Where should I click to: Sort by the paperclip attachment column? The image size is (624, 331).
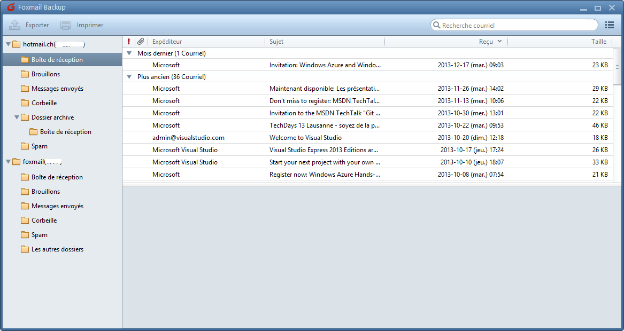(x=141, y=41)
